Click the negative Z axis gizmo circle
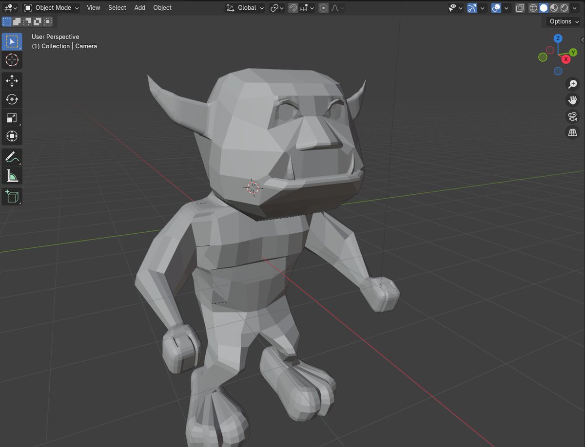This screenshot has height=447, width=585. point(558,71)
